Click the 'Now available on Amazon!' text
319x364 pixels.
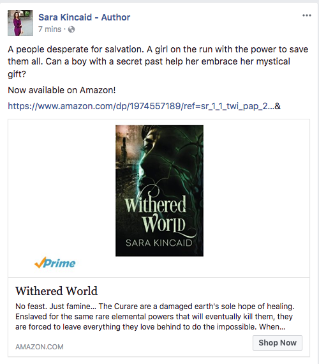[x=62, y=90]
